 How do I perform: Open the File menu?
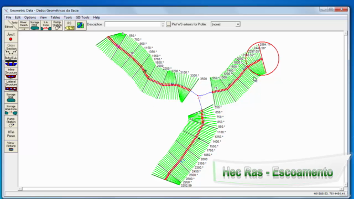coord(8,17)
